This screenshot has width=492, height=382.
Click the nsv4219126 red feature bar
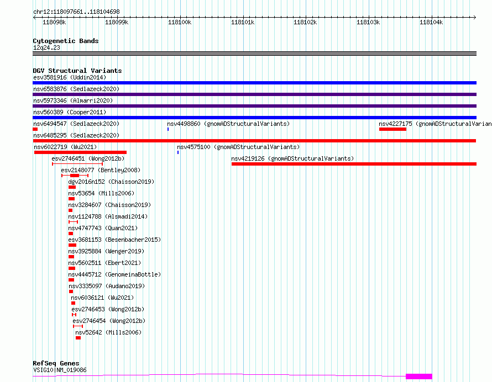tap(354, 164)
